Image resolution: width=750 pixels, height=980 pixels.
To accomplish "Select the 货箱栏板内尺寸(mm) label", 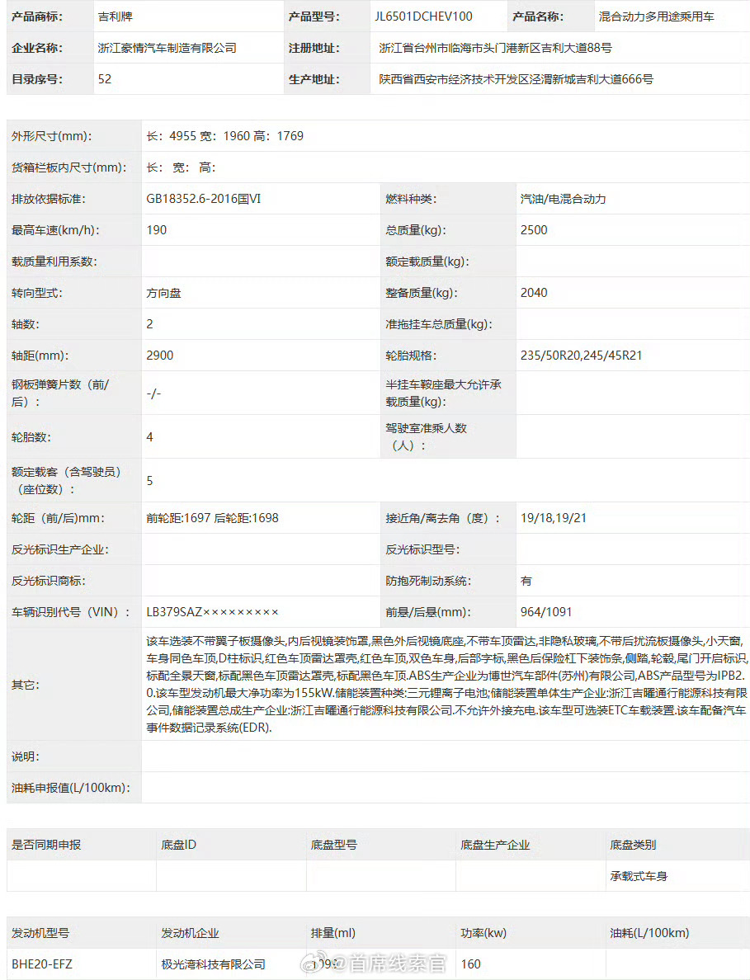I will [x=68, y=167].
